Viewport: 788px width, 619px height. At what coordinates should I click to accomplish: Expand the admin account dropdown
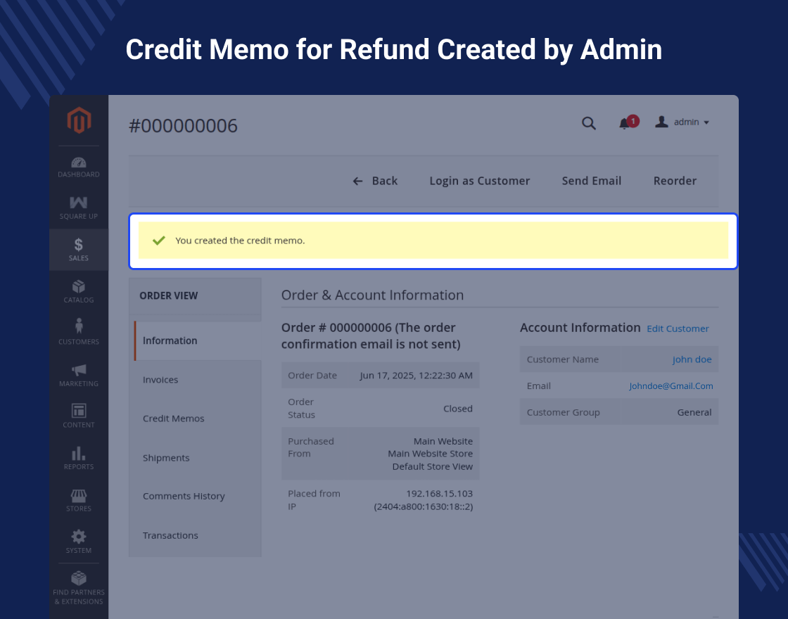click(682, 122)
